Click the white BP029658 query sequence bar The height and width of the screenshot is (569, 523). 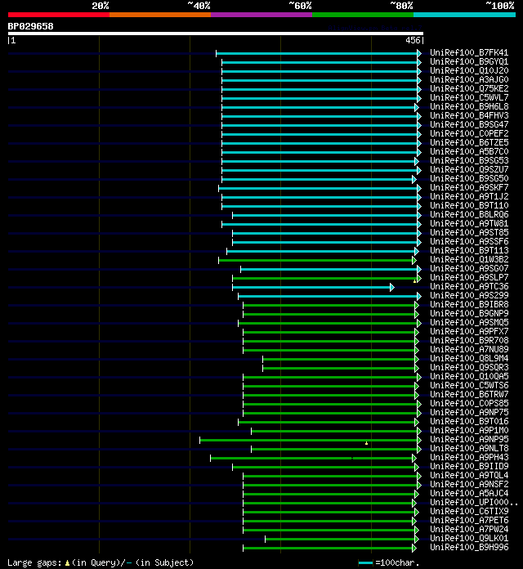click(x=216, y=34)
